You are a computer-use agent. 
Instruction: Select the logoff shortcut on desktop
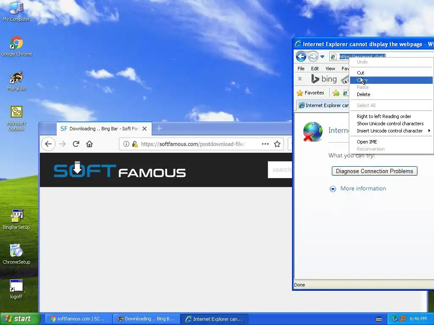(17, 289)
